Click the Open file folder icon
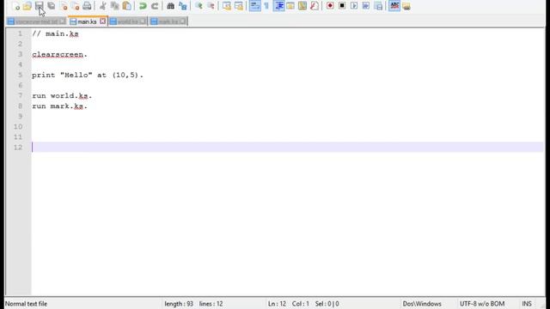The height and width of the screenshot is (309, 550). pyautogui.click(x=27, y=6)
